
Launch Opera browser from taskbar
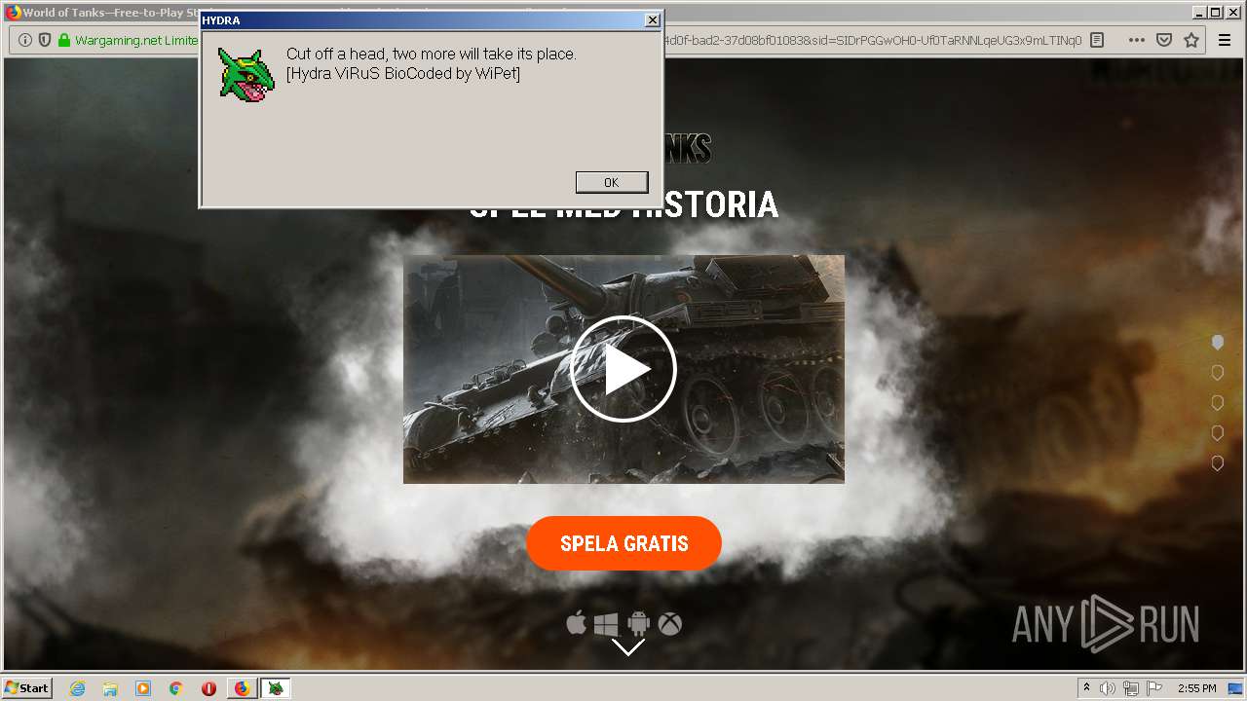[208, 688]
